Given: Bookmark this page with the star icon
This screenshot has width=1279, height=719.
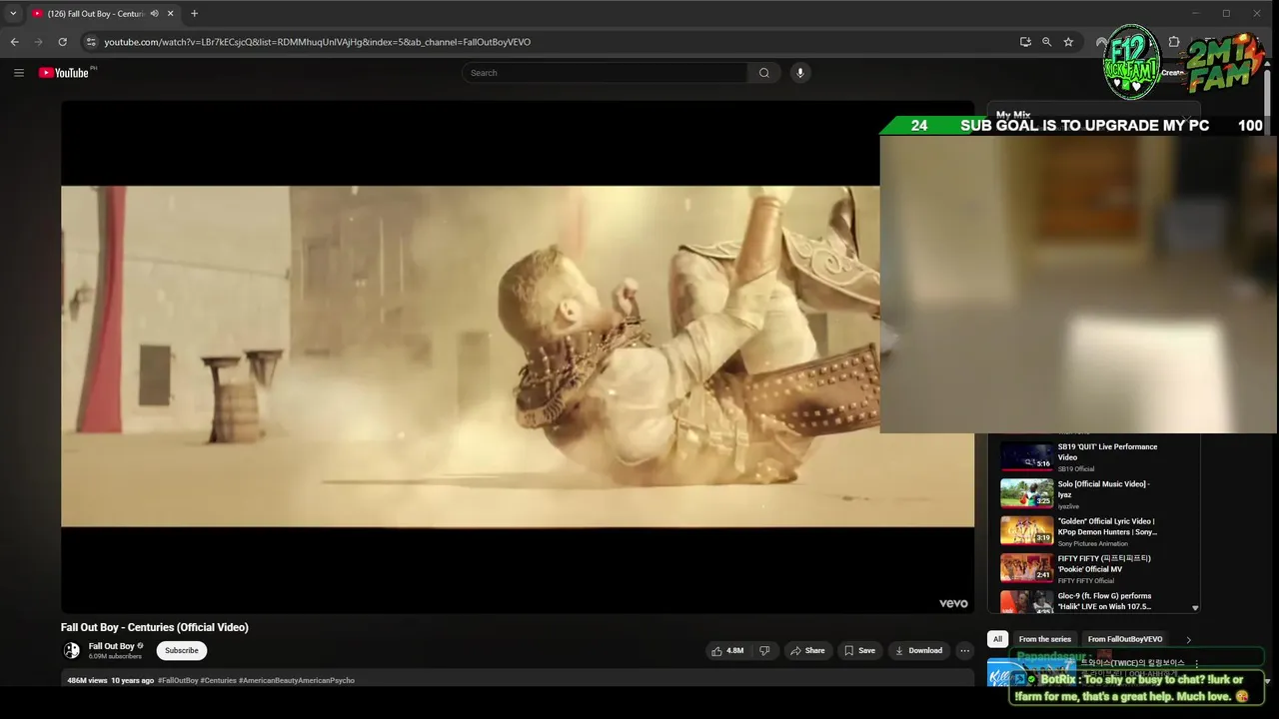Looking at the screenshot, I should coord(1068,42).
